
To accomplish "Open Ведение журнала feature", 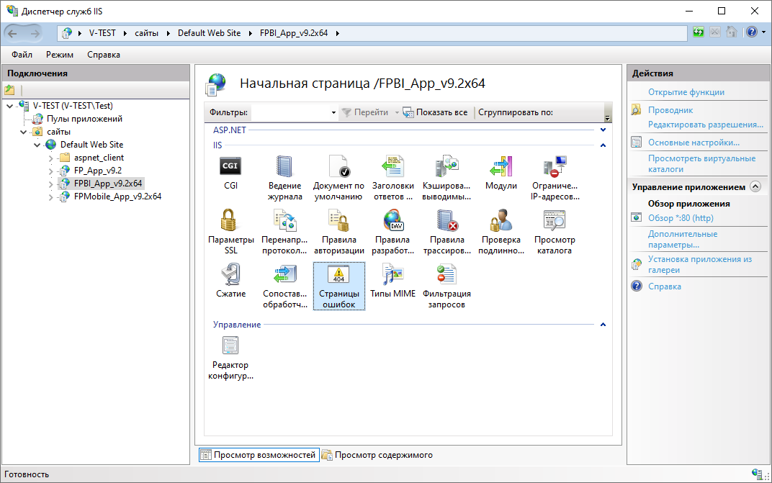I will point(284,166).
